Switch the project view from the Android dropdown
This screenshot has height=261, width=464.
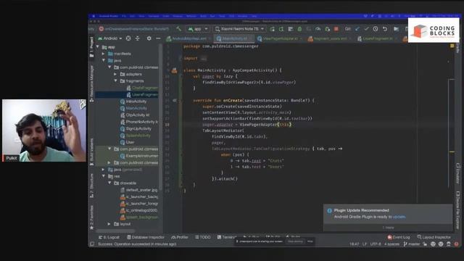point(110,38)
